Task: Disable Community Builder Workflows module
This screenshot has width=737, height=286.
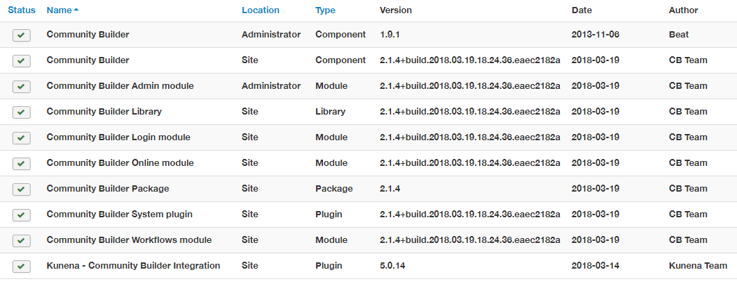Action: (21, 241)
